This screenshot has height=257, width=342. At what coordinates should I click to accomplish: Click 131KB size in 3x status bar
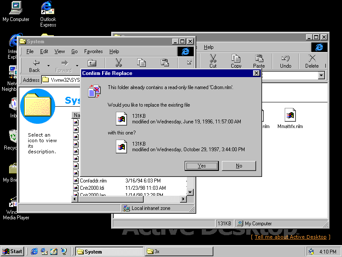pos(224,224)
